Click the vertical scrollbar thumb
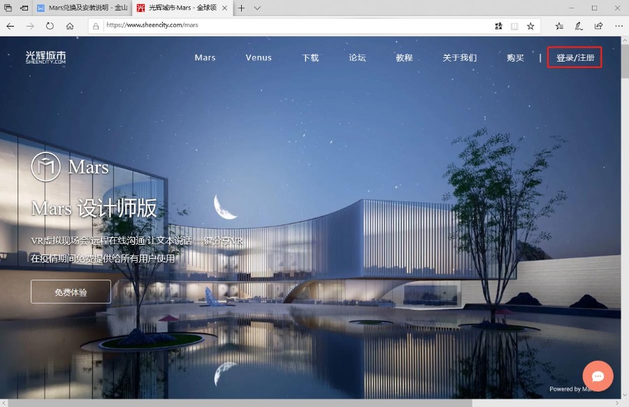 pos(625,61)
